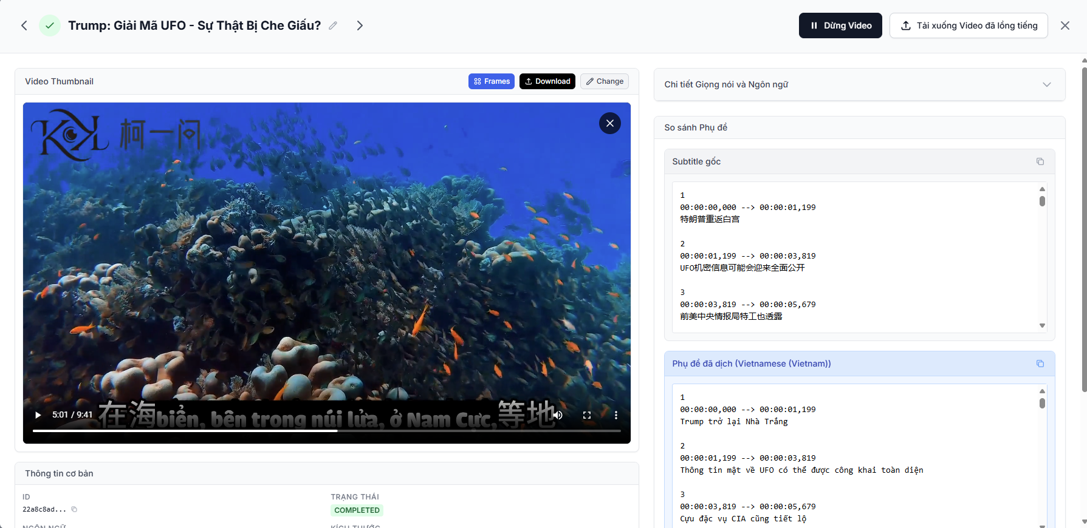Go back using the left chevron arrow
This screenshot has width=1087, height=528.
pyautogui.click(x=24, y=25)
